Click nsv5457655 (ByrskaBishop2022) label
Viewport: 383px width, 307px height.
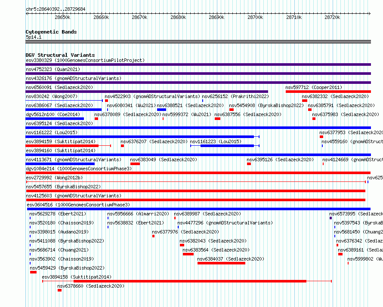[x=63, y=187]
